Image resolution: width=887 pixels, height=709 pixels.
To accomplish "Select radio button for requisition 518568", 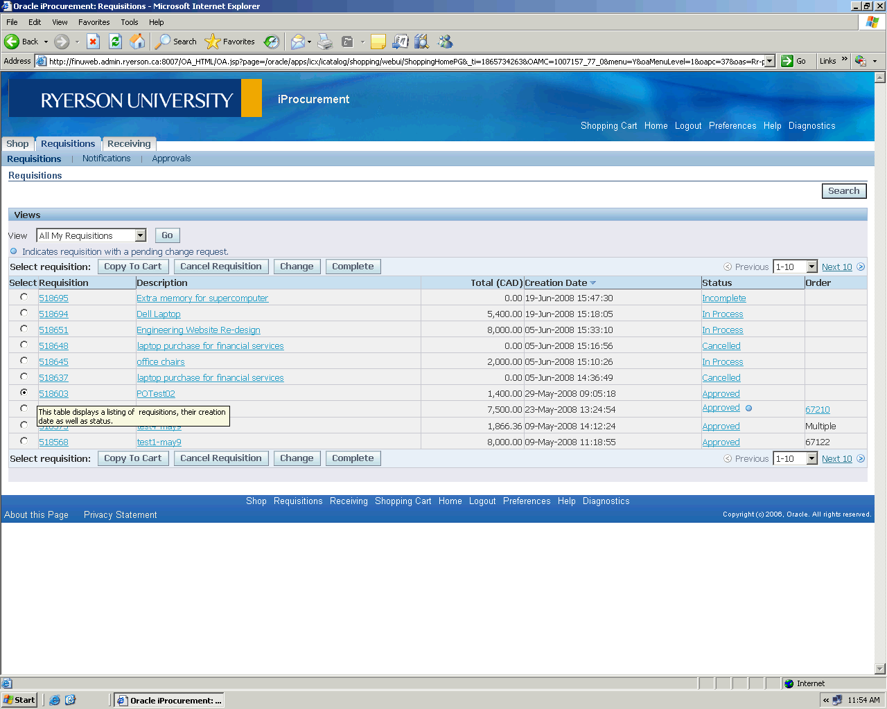I will click(x=24, y=441).
